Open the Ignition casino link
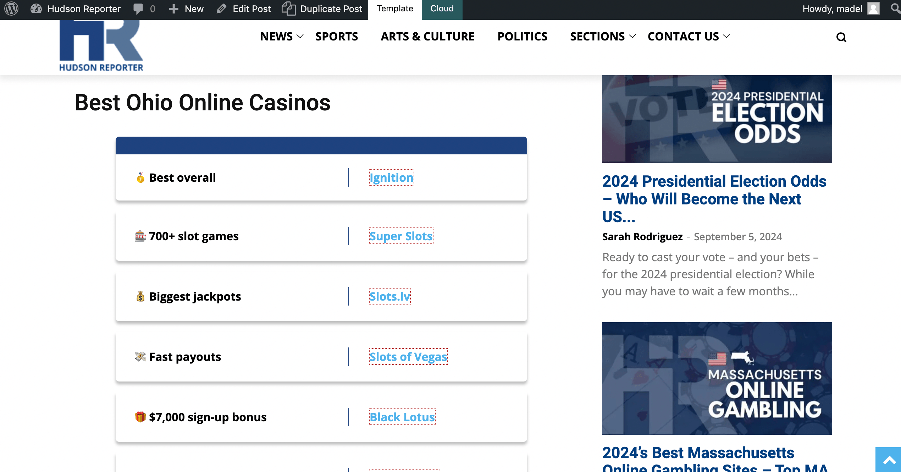 click(392, 177)
